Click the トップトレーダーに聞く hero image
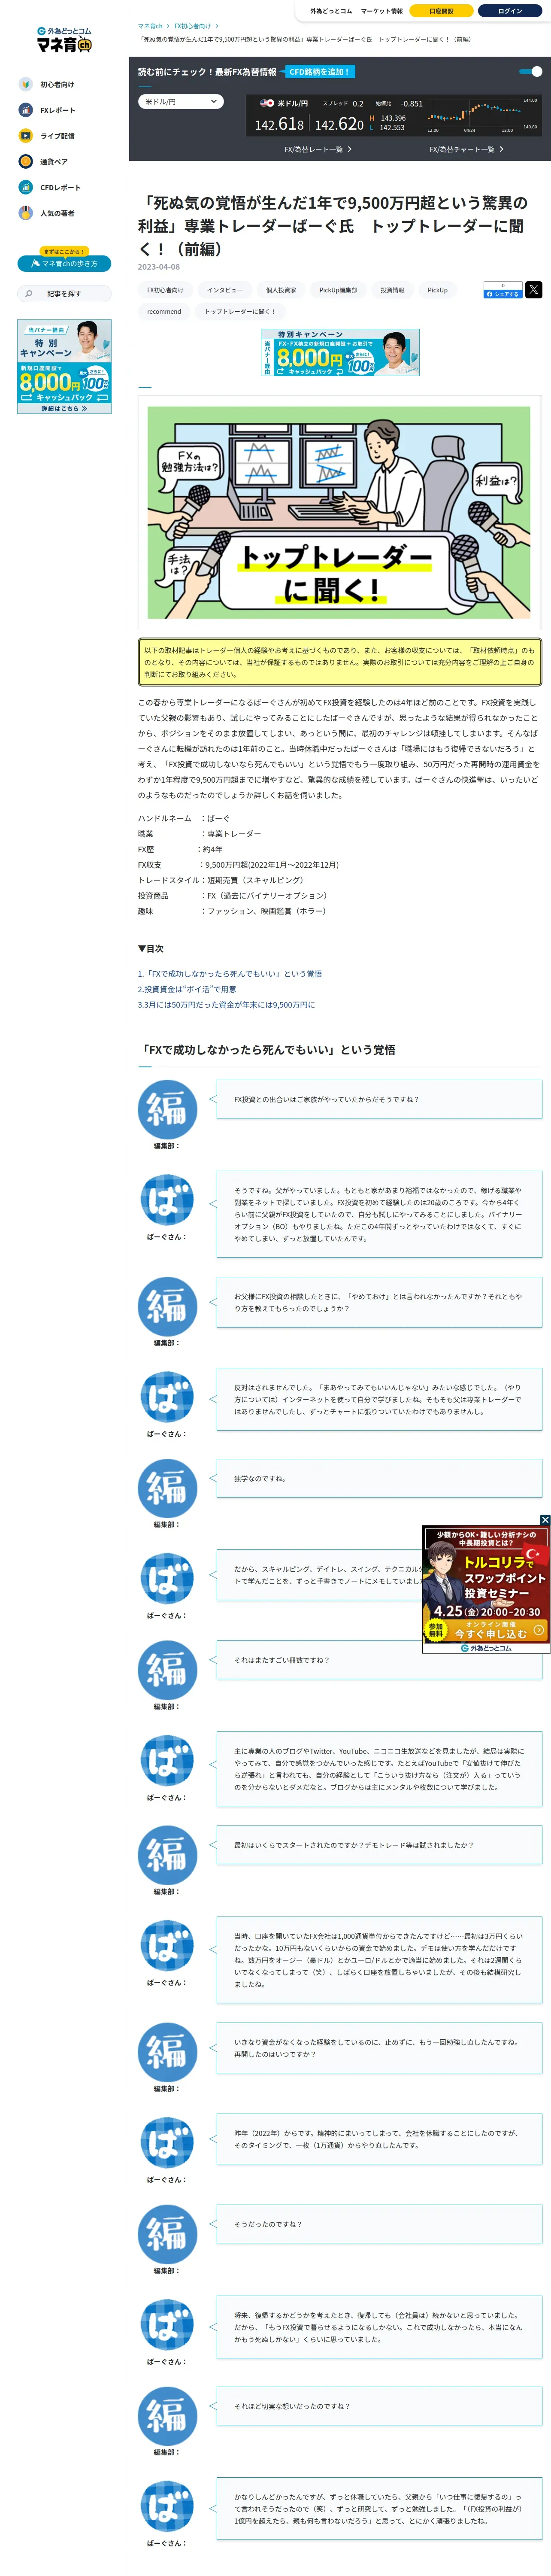 click(340, 512)
